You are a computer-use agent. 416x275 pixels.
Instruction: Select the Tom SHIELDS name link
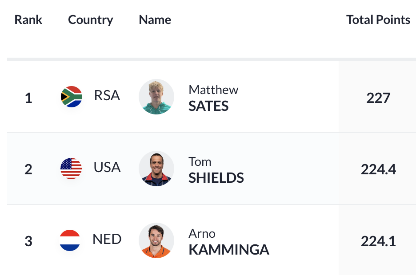[x=216, y=170]
